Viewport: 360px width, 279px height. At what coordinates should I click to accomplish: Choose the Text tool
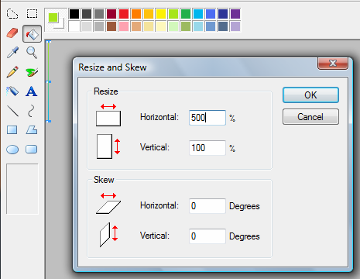(x=32, y=91)
